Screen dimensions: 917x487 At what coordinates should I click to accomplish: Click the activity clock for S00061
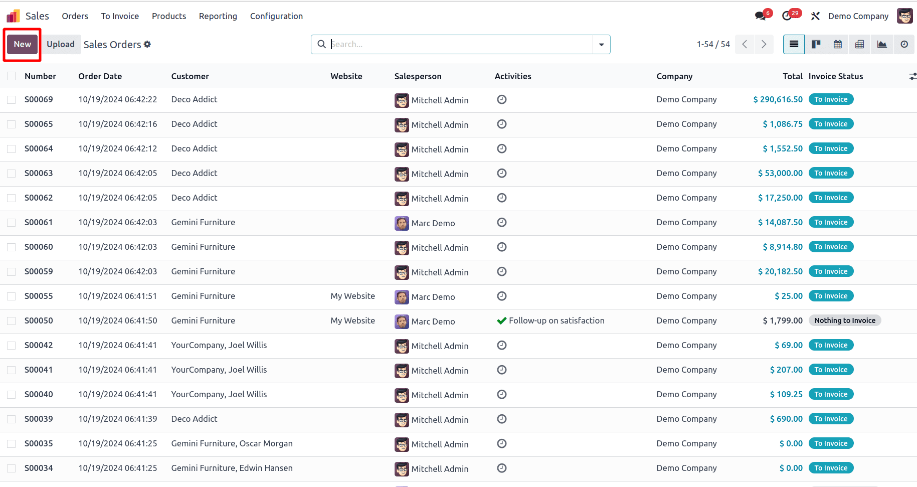coord(502,222)
